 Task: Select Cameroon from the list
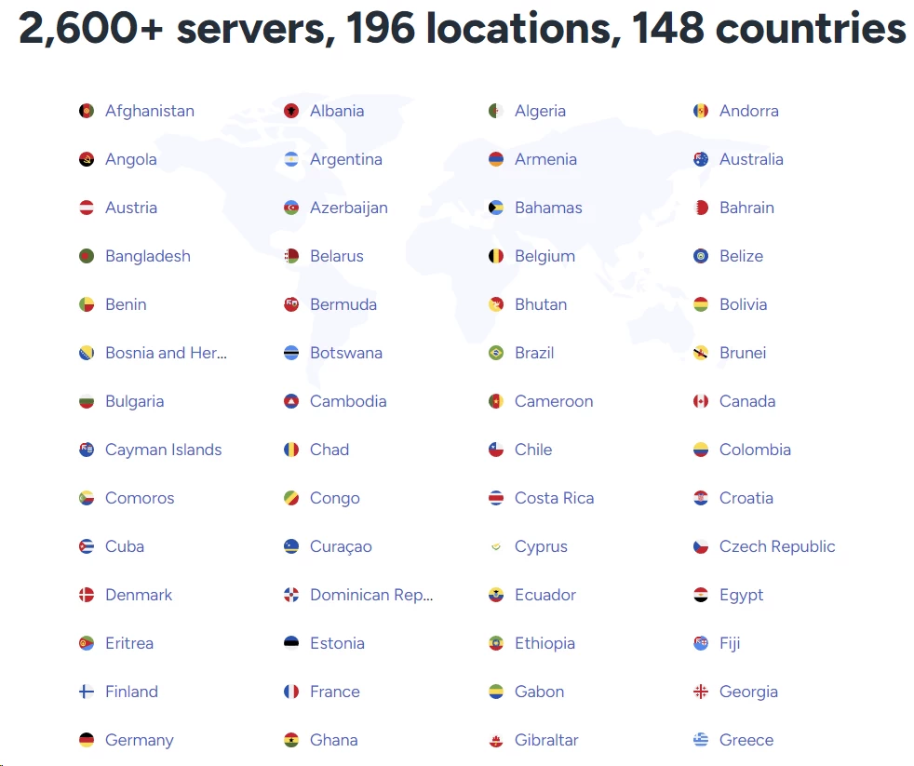[553, 401]
